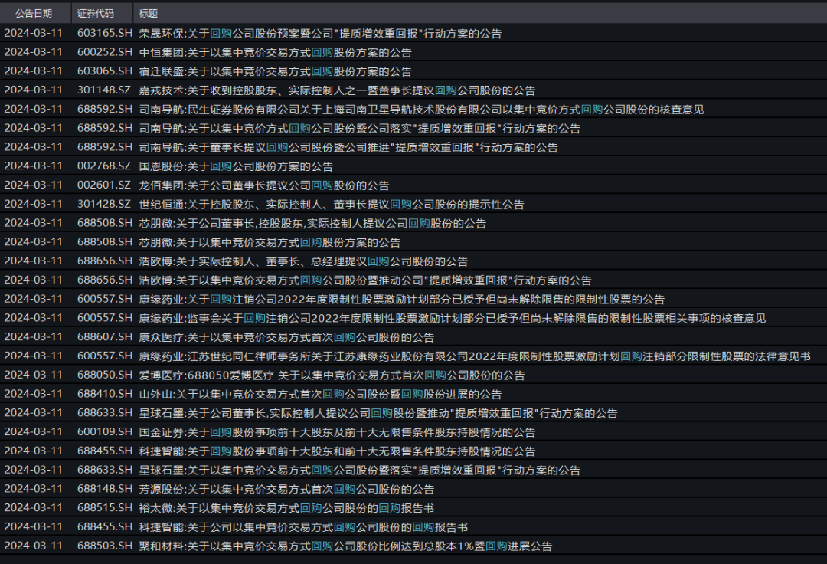Image resolution: width=827 pixels, height=564 pixels.
Task: Click the date in the 爱博医疗 row
Action: click(x=33, y=375)
